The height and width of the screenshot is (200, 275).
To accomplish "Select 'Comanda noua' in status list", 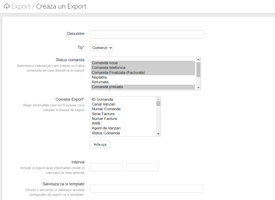I will tap(105, 63).
